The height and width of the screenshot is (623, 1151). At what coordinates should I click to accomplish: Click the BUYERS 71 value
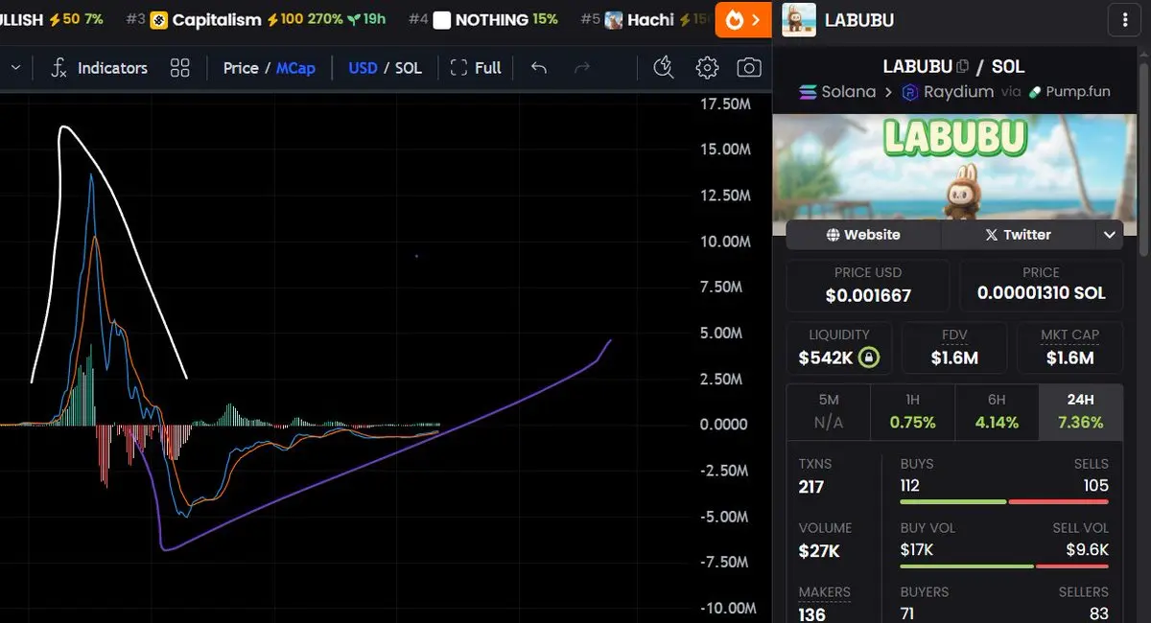pos(908,613)
